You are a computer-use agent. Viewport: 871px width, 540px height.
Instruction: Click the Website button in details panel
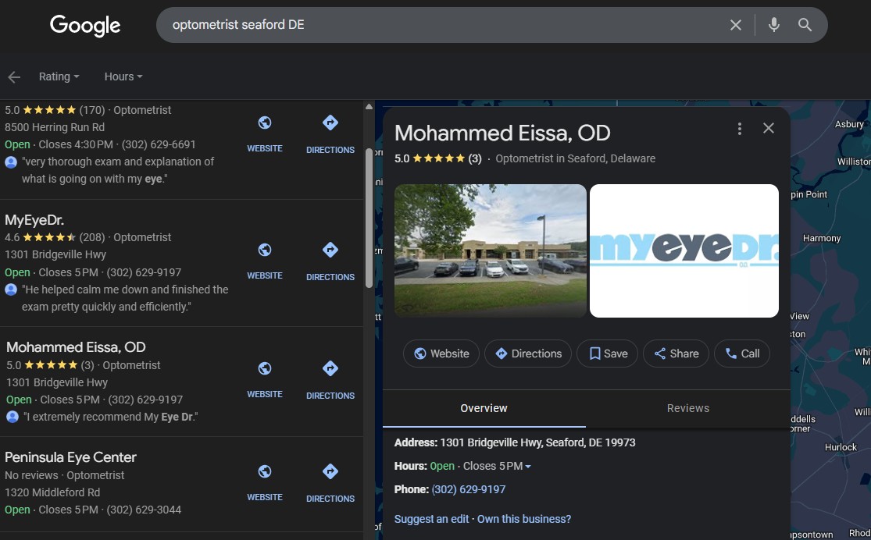coord(441,353)
